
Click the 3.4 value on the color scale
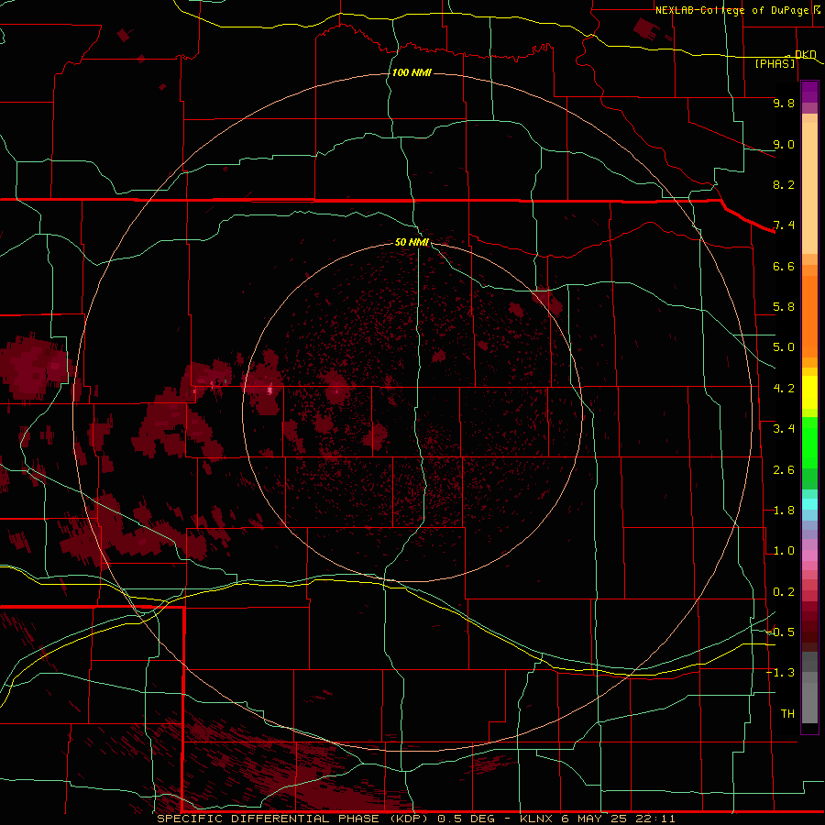(784, 429)
